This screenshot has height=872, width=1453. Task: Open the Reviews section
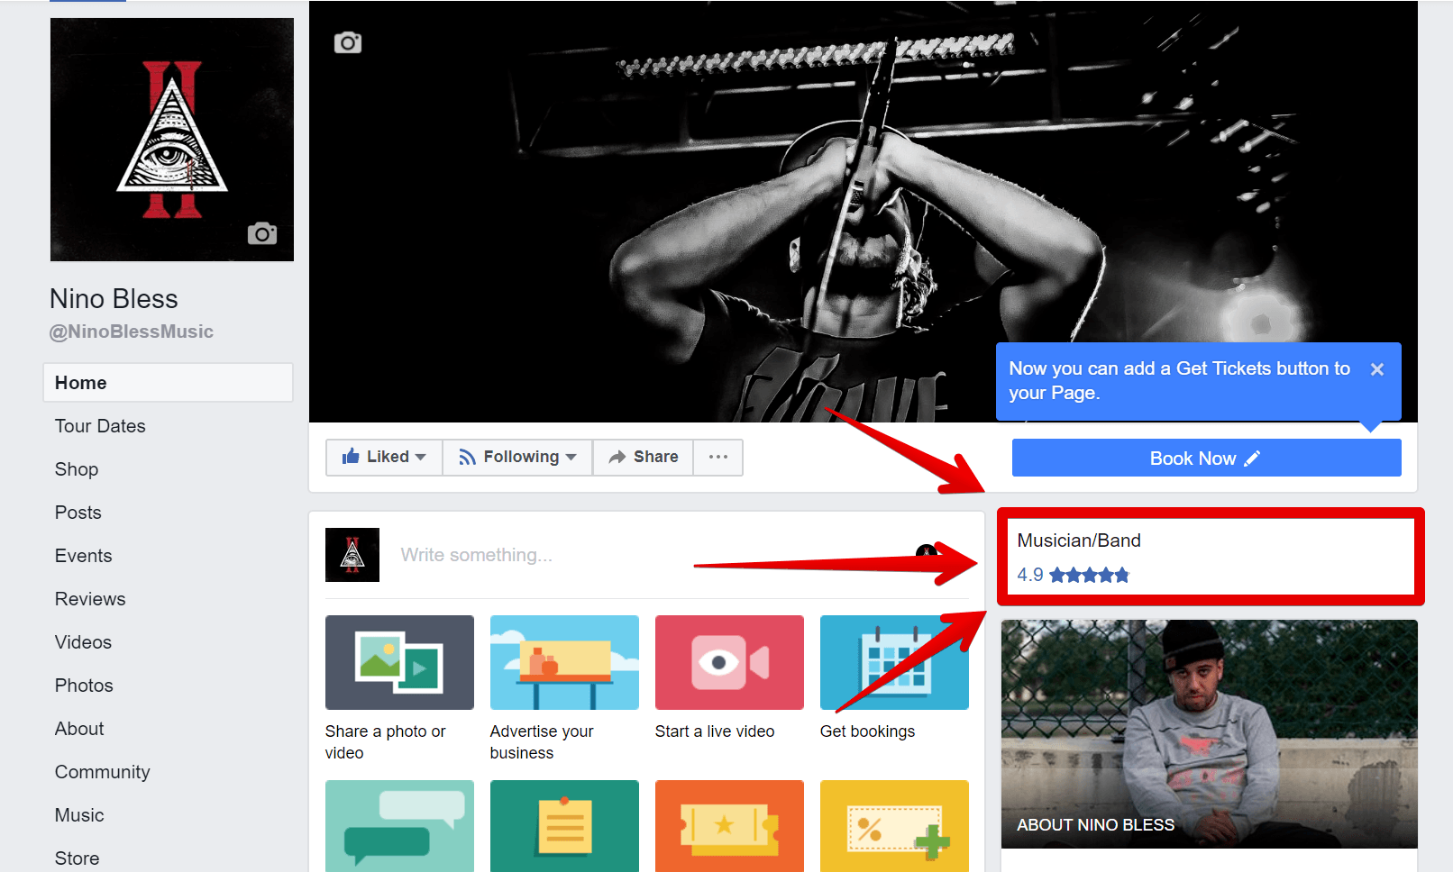point(90,599)
